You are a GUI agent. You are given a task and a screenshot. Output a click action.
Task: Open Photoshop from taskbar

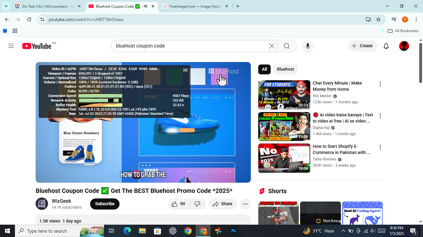click(233, 231)
